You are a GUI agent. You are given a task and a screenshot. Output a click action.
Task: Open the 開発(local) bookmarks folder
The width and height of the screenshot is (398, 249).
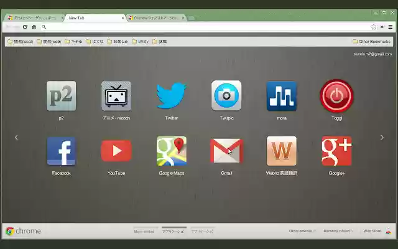21,42
